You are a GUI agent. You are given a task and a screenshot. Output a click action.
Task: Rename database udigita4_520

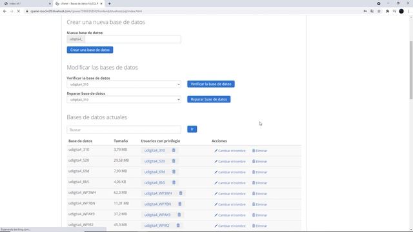(230, 162)
